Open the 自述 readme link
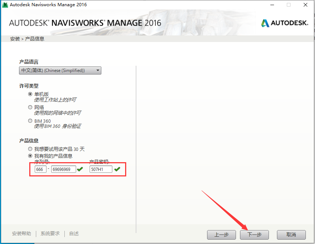Viewport: 315px width, 244px height. tap(74, 233)
